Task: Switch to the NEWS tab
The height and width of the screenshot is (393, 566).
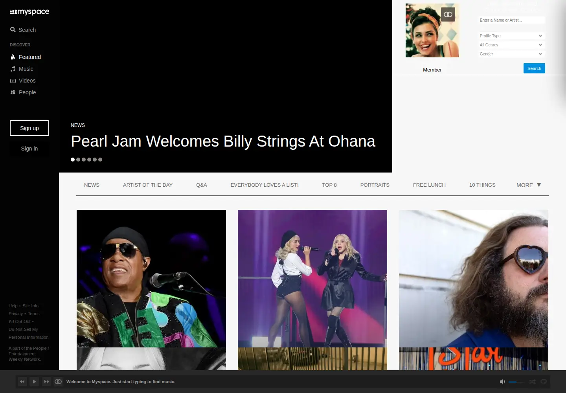Action: pyautogui.click(x=92, y=185)
